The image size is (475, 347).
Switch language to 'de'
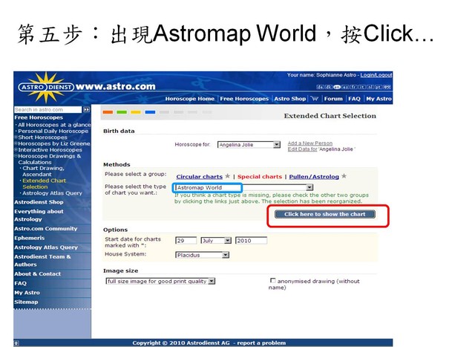[320, 87]
